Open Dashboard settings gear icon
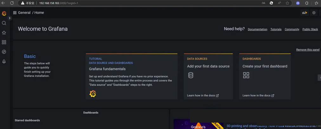The width and height of the screenshot is (321, 129). [x=314, y=13]
